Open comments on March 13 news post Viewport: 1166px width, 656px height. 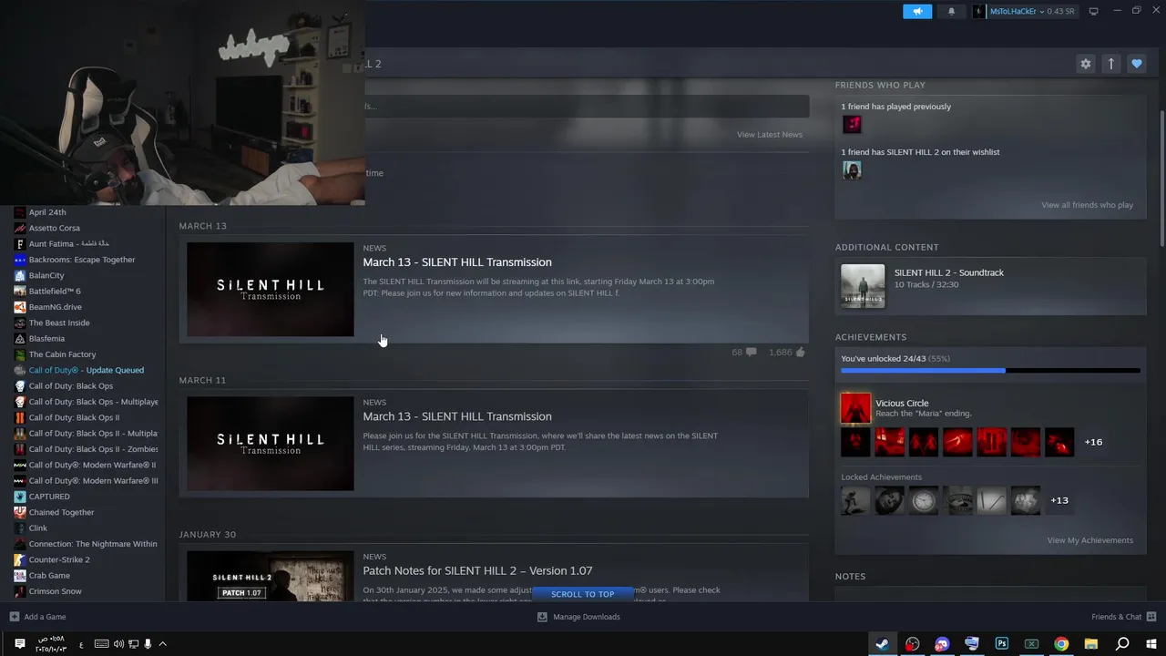tap(744, 352)
